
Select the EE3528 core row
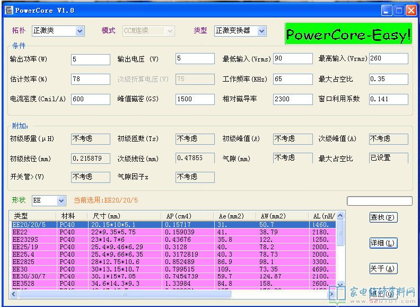173,284
